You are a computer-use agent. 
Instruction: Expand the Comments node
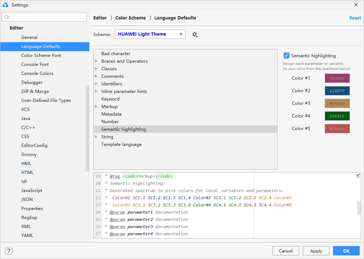tap(96, 76)
